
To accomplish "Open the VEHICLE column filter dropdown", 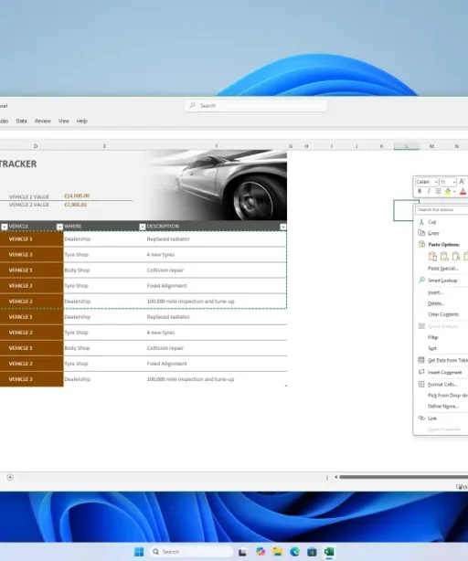I will coord(59,227).
